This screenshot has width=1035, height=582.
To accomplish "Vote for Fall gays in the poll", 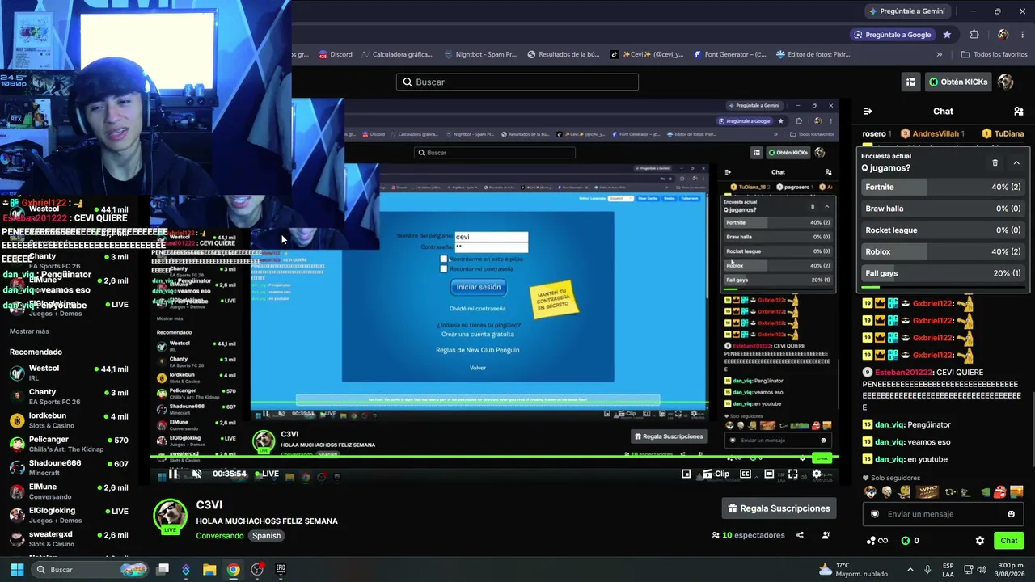I will point(943,273).
